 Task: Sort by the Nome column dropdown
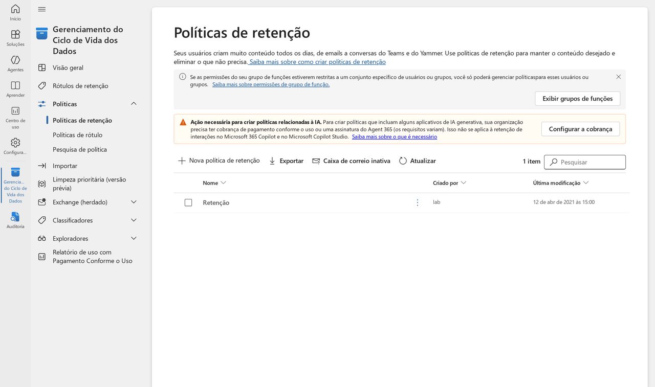(223, 183)
